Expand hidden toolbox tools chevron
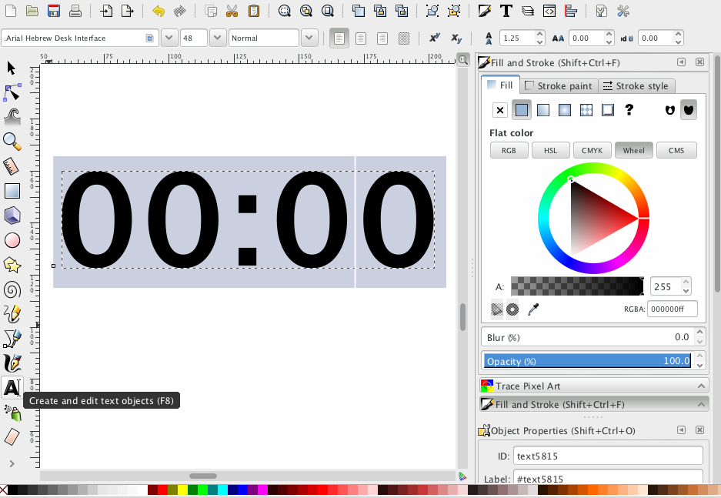 pos(12,463)
